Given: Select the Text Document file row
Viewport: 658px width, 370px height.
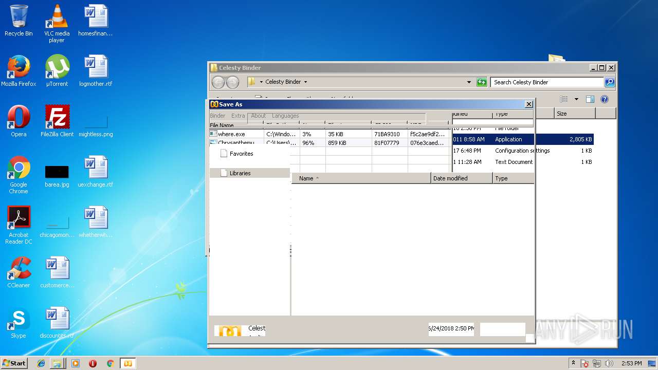Looking at the screenshot, I should 523,162.
